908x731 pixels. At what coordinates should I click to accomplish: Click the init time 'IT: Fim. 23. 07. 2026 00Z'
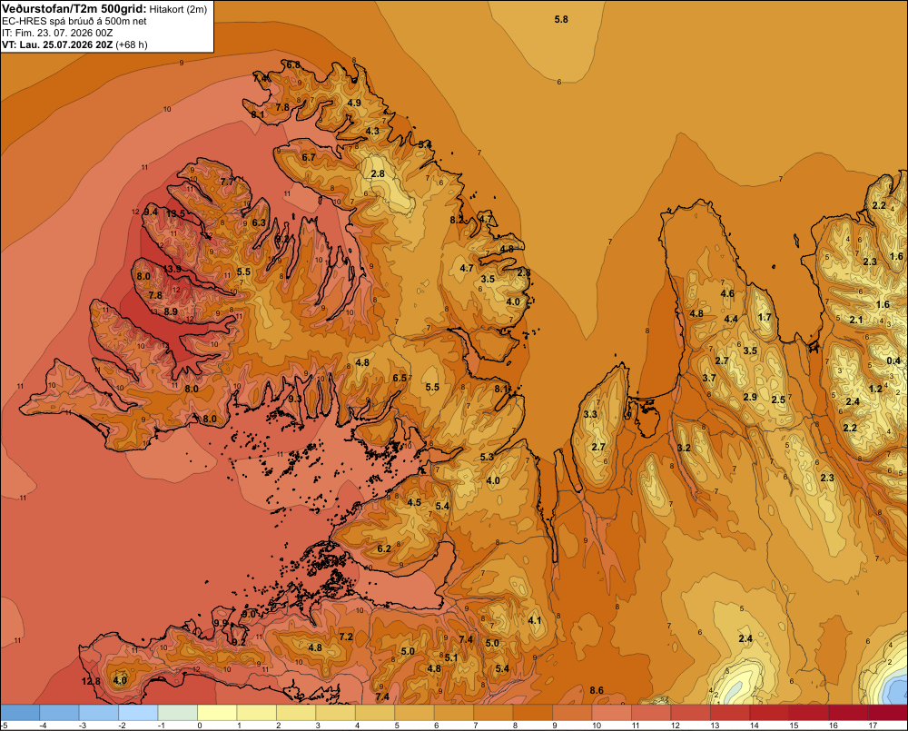[x=57, y=33]
